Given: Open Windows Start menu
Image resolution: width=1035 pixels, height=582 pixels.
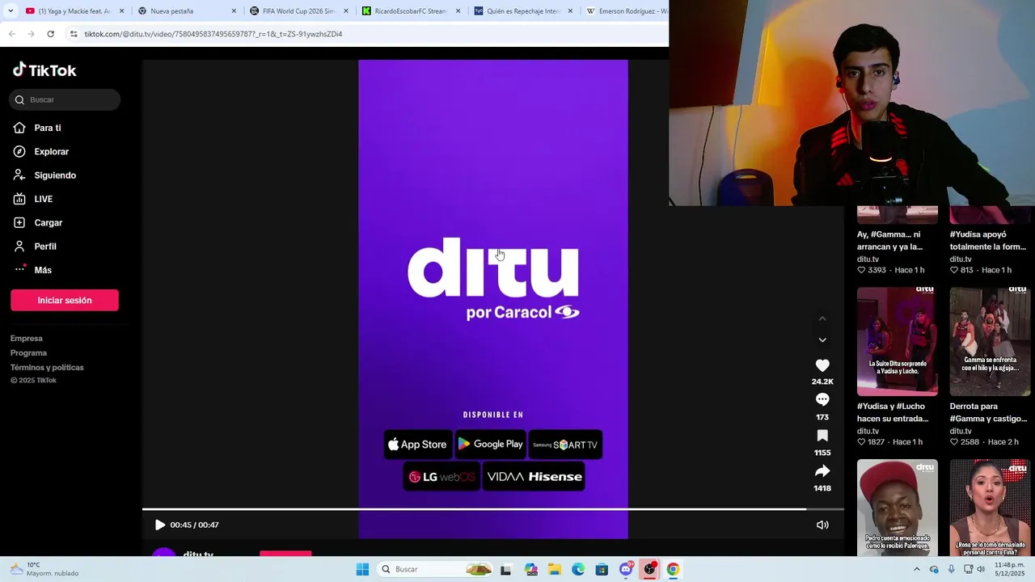Looking at the screenshot, I should (x=362, y=569).
